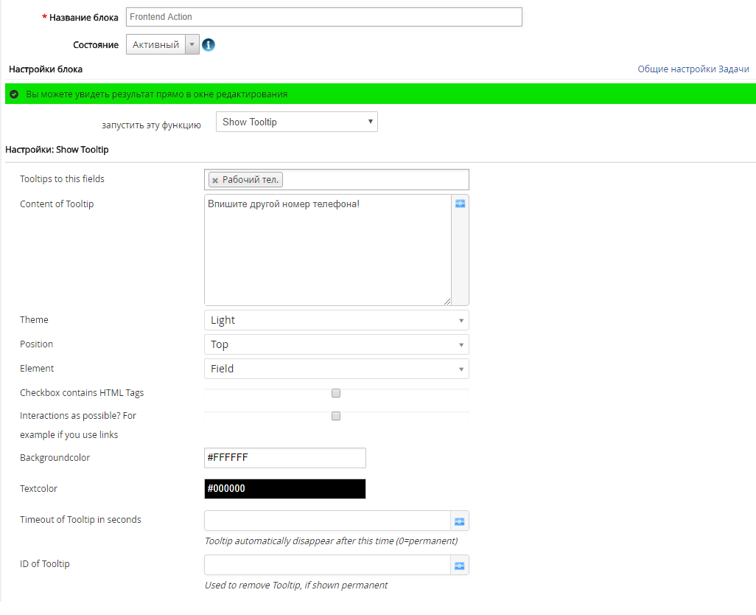The height and width of the screenshot is (615, 756).
Task: Pick Textcolor swatch #000000
Action: [x=284, y=489]
